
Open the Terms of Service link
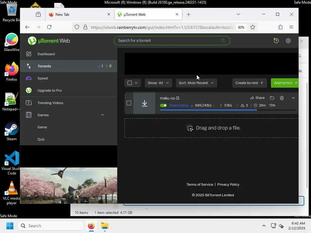200,184
